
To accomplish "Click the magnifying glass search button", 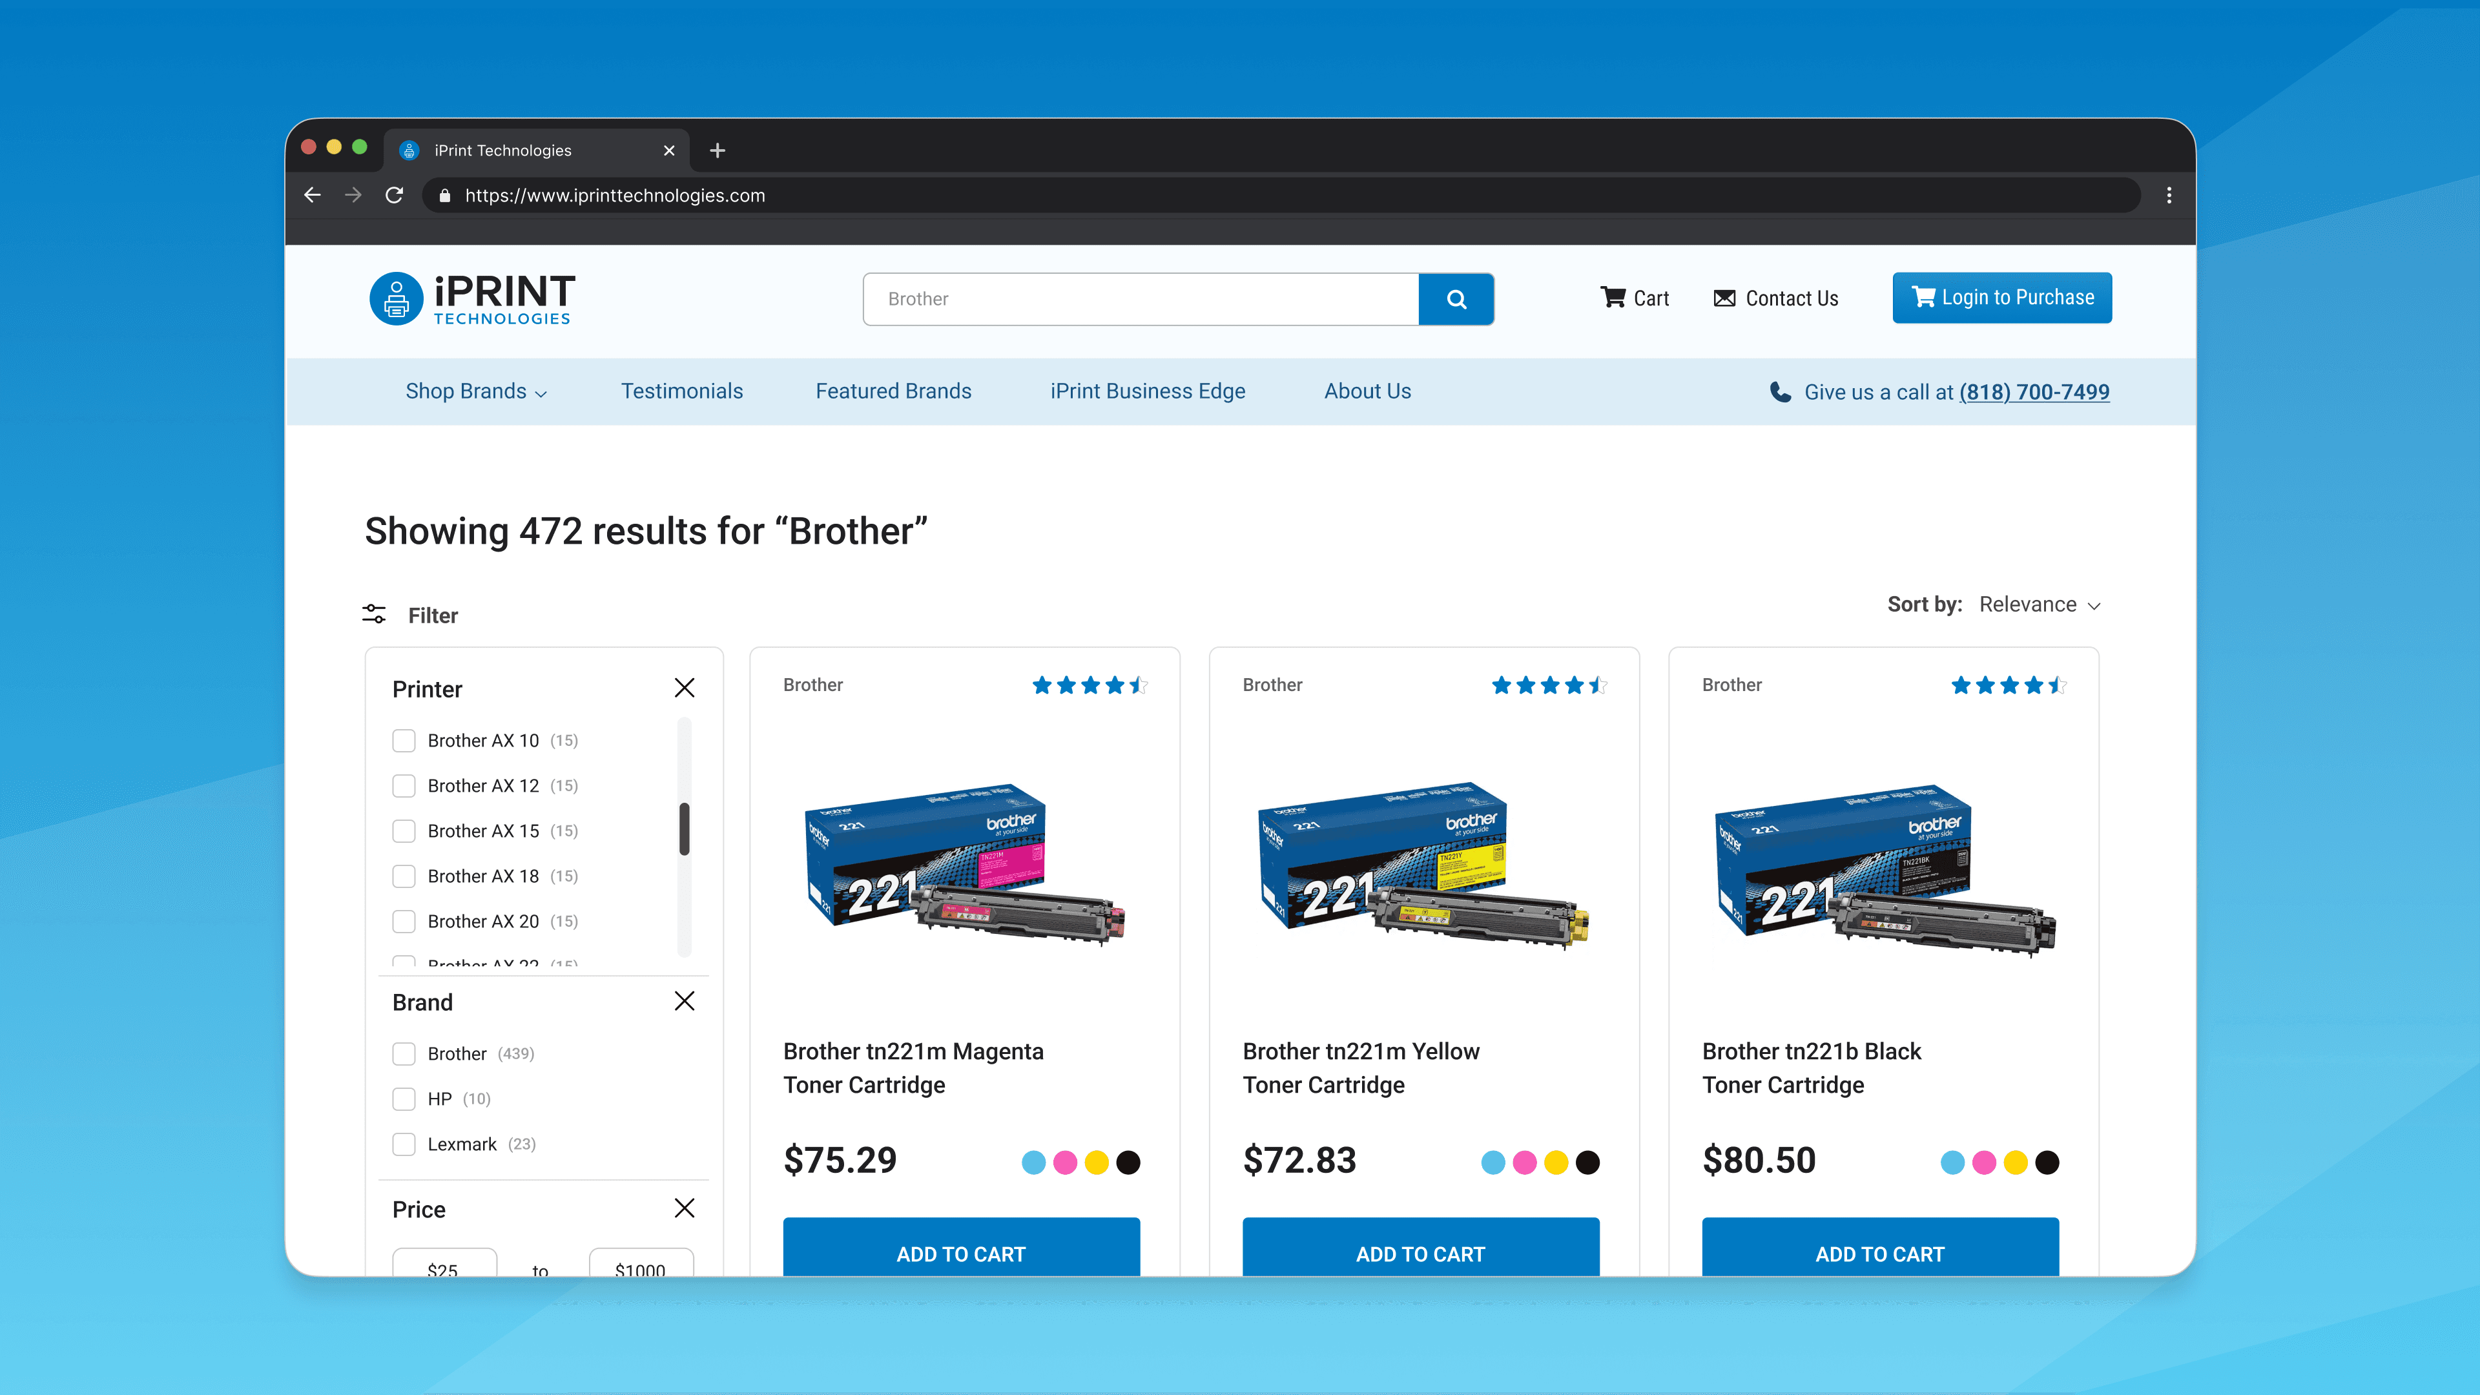I will (1456, 300).
